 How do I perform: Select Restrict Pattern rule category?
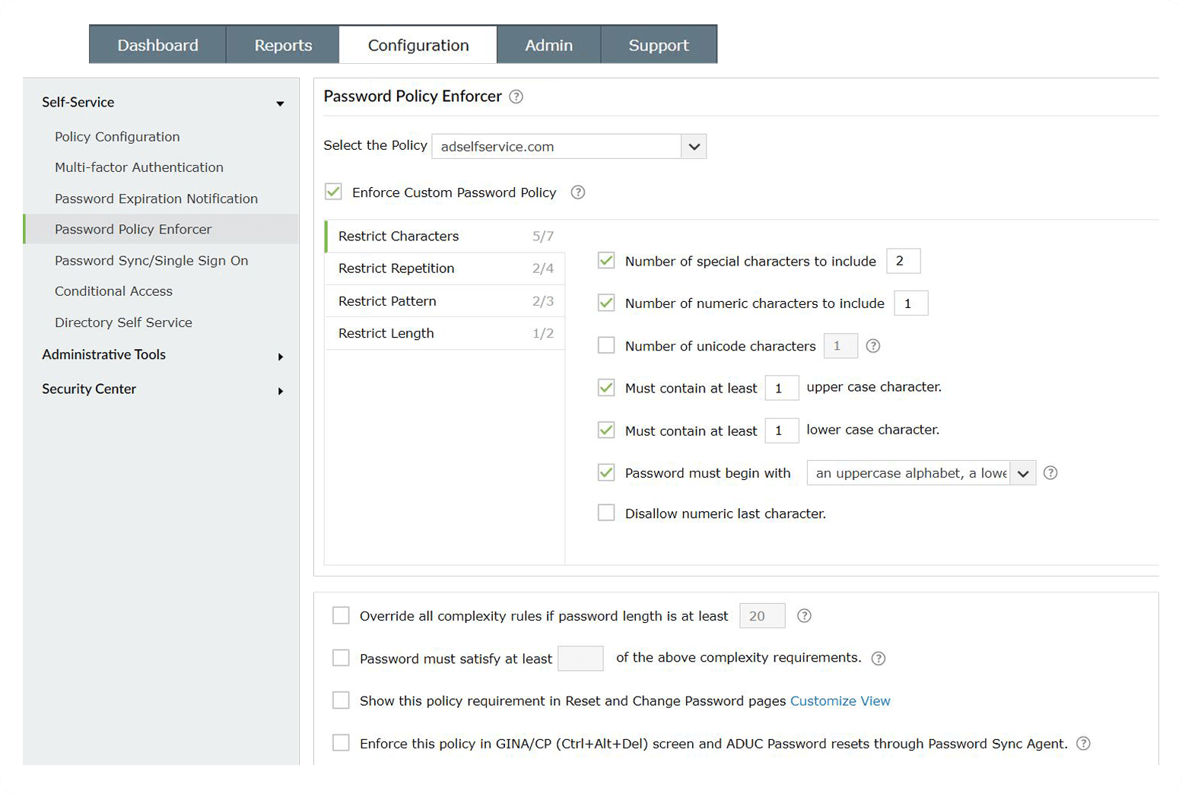(x=445, y=301)
